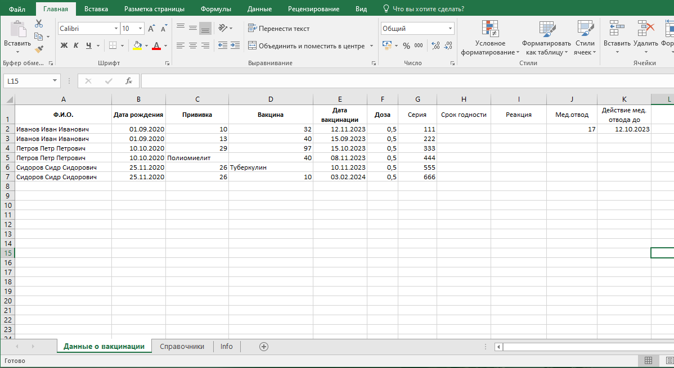
Task: Open the Справочники sheet tab
Action: click(182, 347)
